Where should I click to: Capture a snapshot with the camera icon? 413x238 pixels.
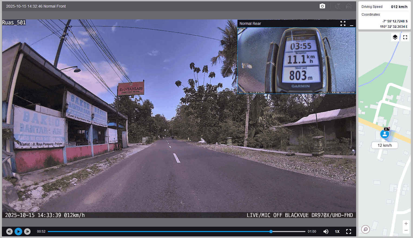coord(322,6)
